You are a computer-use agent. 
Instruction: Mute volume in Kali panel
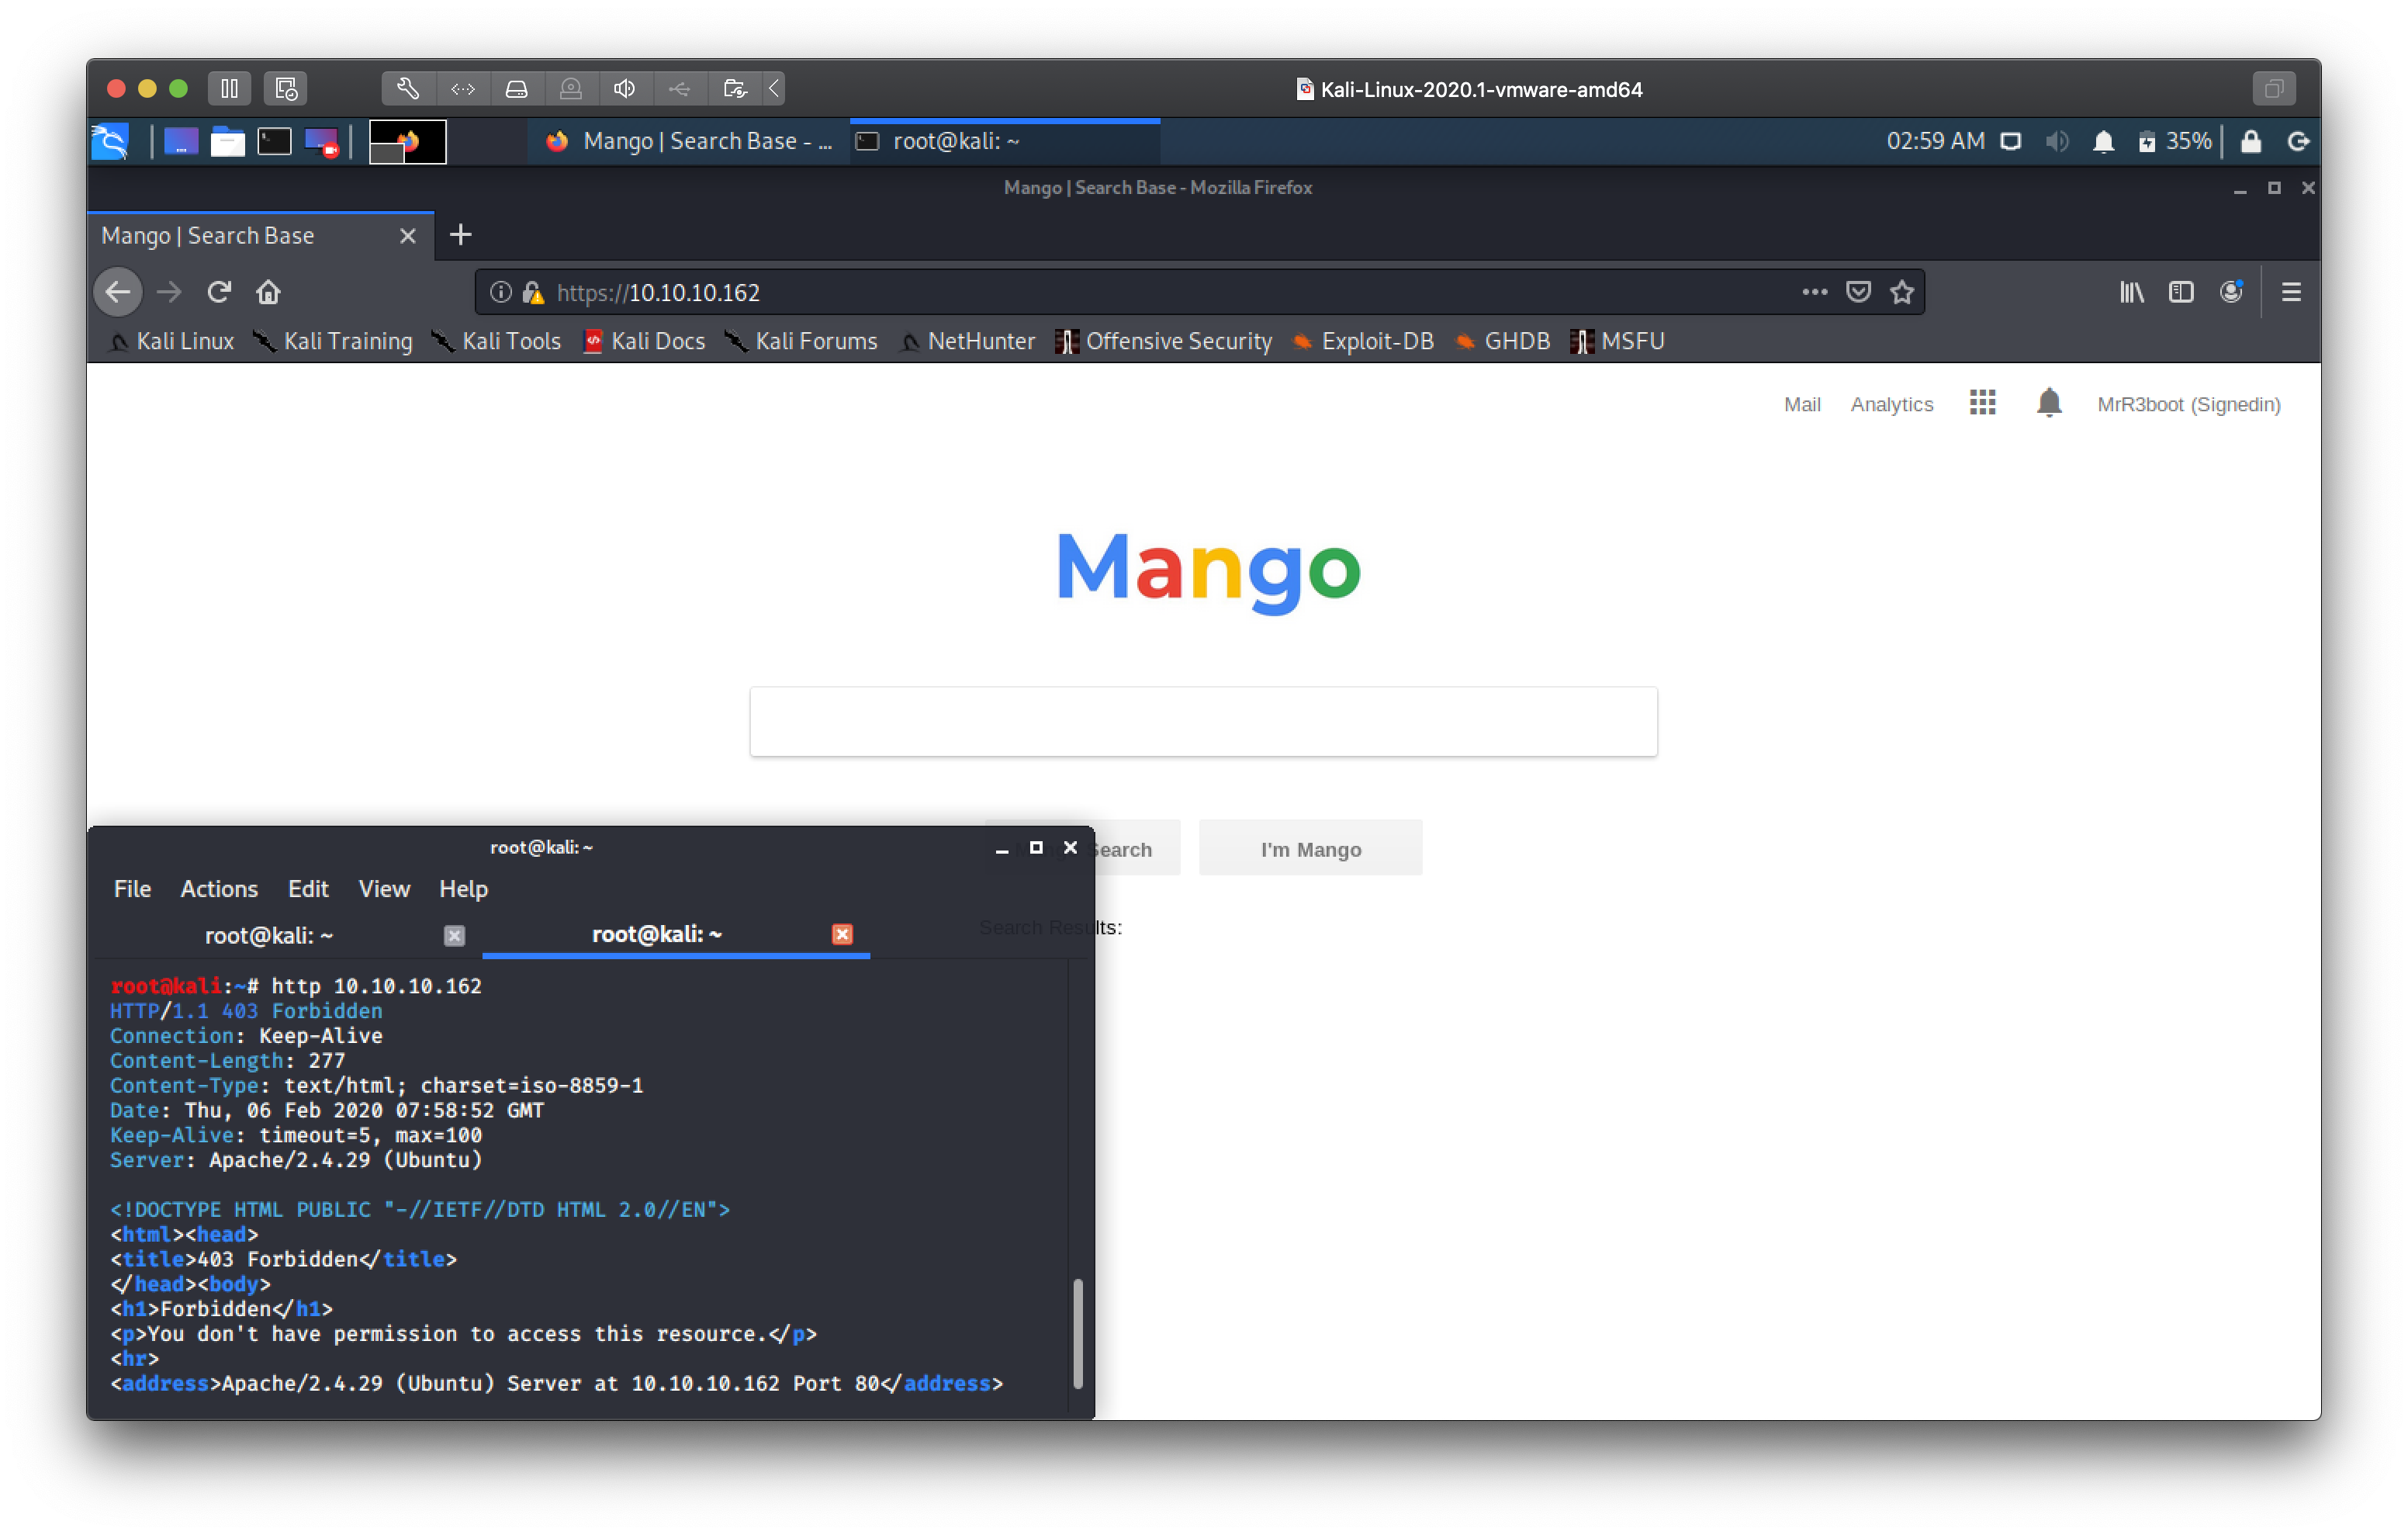point(2057,142)
